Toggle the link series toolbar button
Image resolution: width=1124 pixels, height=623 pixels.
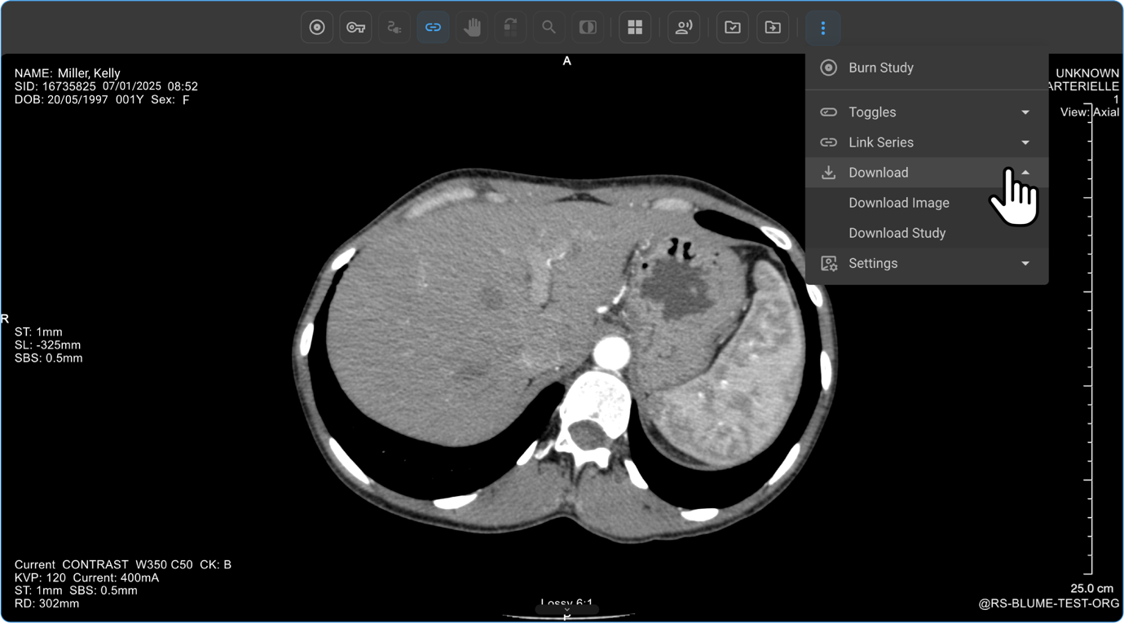point(433,28)
